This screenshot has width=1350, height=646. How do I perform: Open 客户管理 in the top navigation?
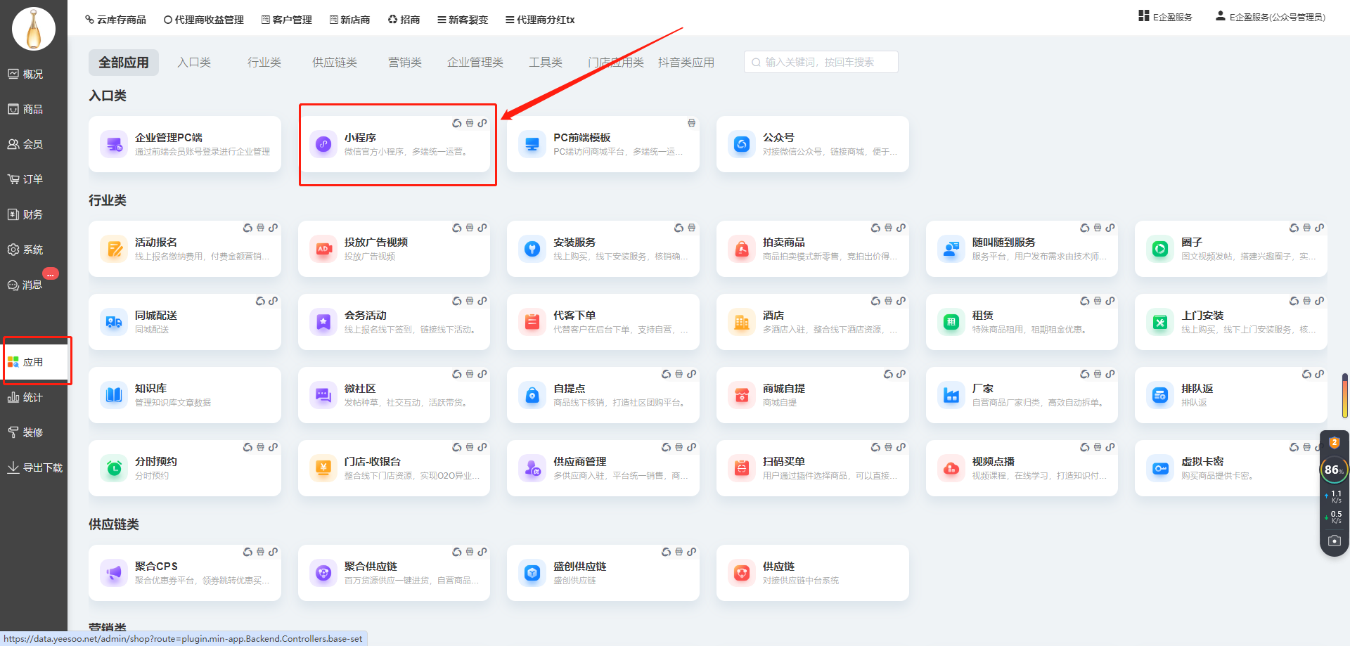pyautogui.click(x=286, y=20)
